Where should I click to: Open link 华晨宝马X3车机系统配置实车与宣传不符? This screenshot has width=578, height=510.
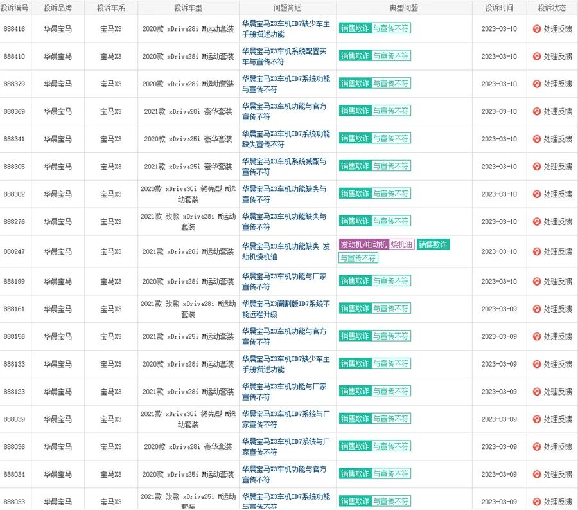coord(285,57)
